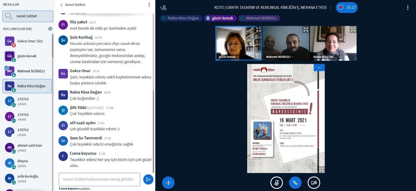Viewport: 416px width, 191px height.
Task: Click the KULLANICILAR (68) header
Action: pos(17,29)
